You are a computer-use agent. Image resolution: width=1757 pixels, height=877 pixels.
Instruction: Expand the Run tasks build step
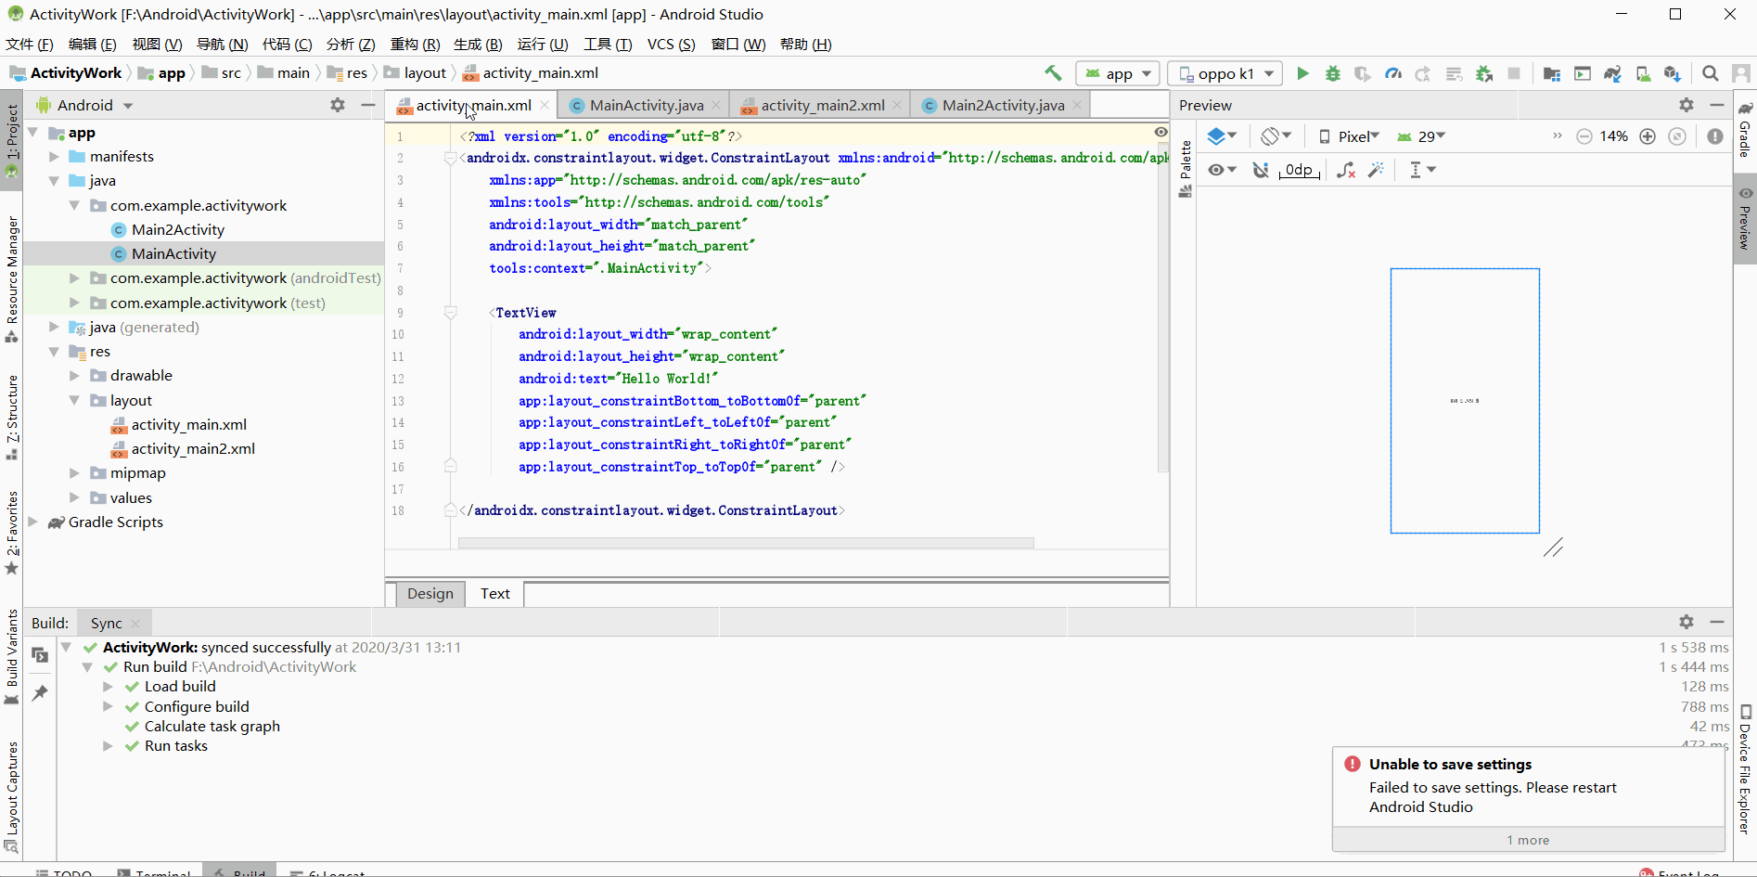click(109, 745)
